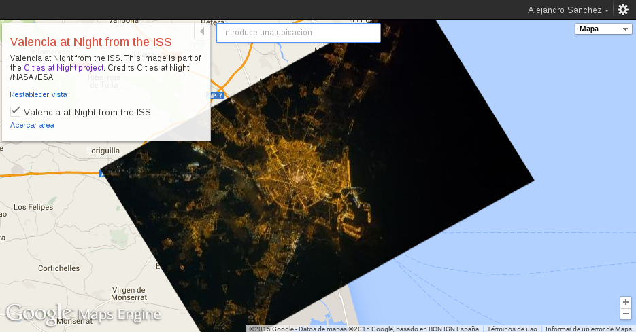Click the Introduce una ubicación search field
The width and height of the screenshot is (636, 332).
tap(299, 33)
